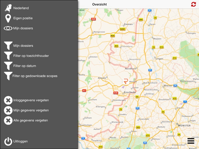Tap the orange dossier marker near Oldenzaal

click(x=126, y=82)
